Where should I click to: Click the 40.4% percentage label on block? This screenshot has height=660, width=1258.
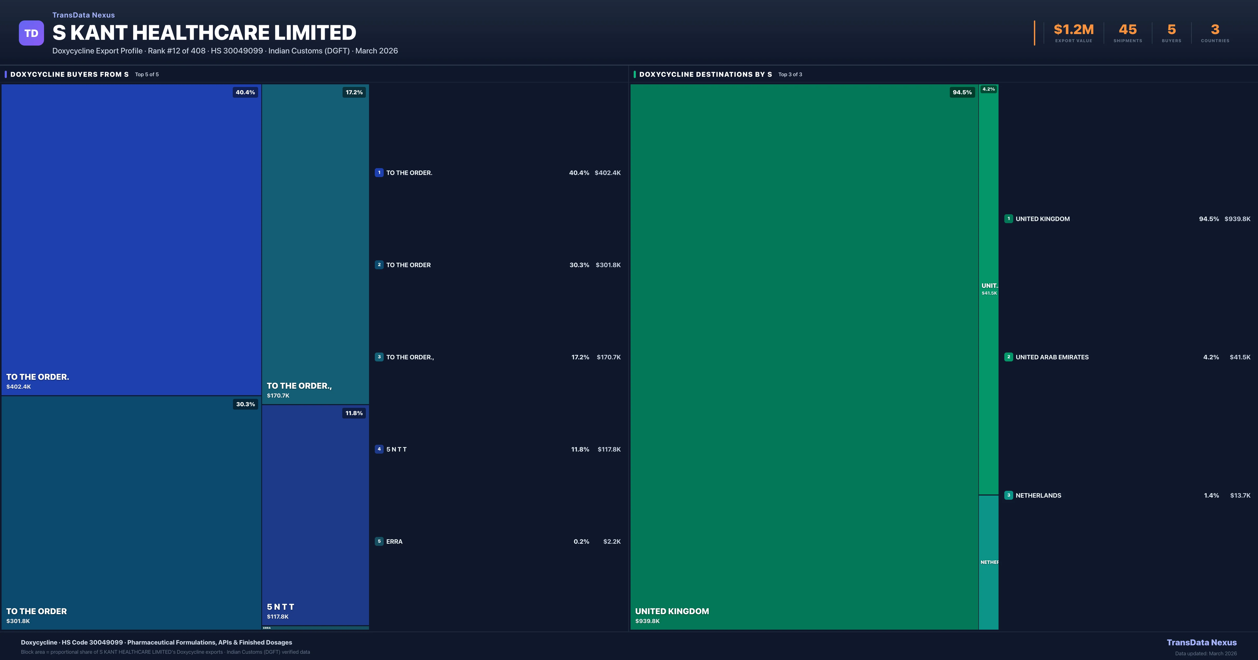tap(245, 92)
